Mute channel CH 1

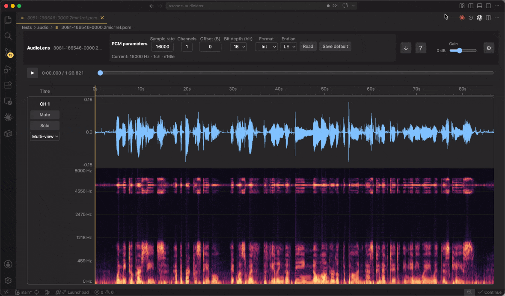(45, 115)
